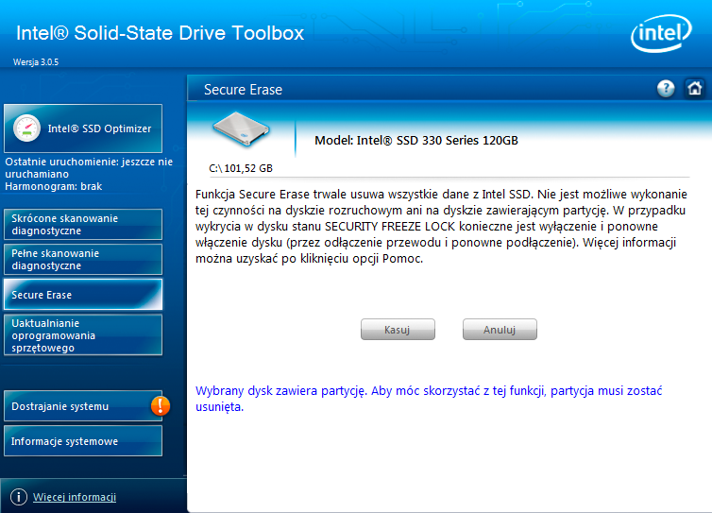Open the Więcej informacji link

tap(75, 497)
